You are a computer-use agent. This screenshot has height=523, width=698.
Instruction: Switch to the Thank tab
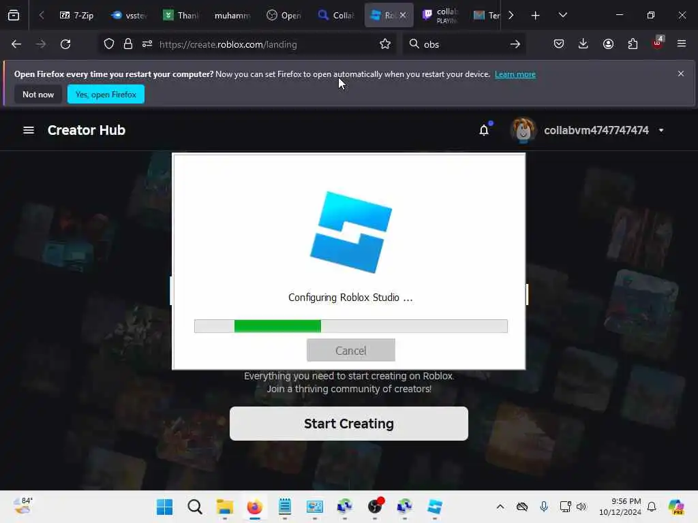click(181, 15)
